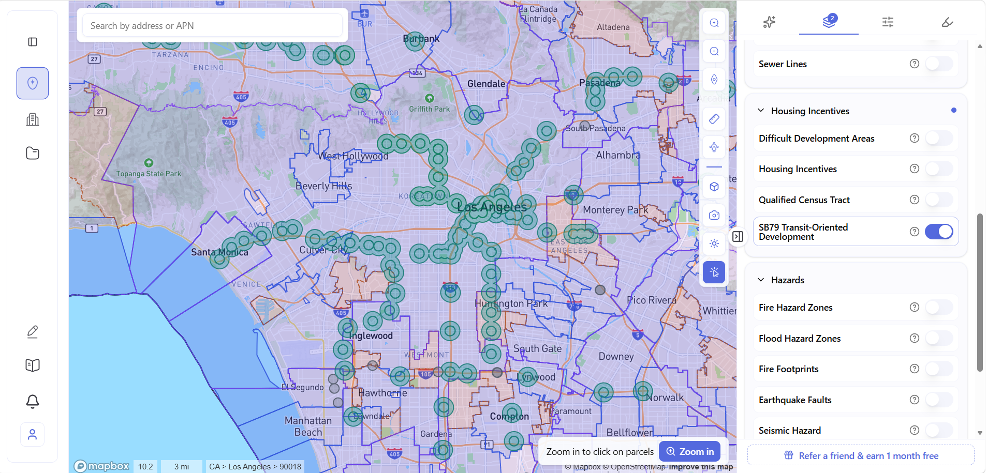This screenshot has height=473, width=987.
Task: Click the location pin map tool
Action: coord(714,80)
